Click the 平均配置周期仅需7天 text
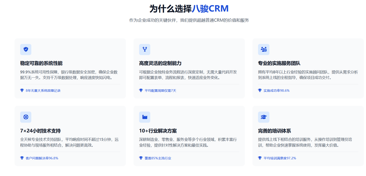Viewport: 366px width, 176px height. (x=160, y=90)
